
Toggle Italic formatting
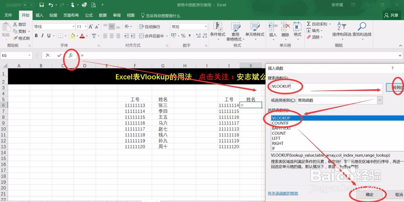[42, 36]
